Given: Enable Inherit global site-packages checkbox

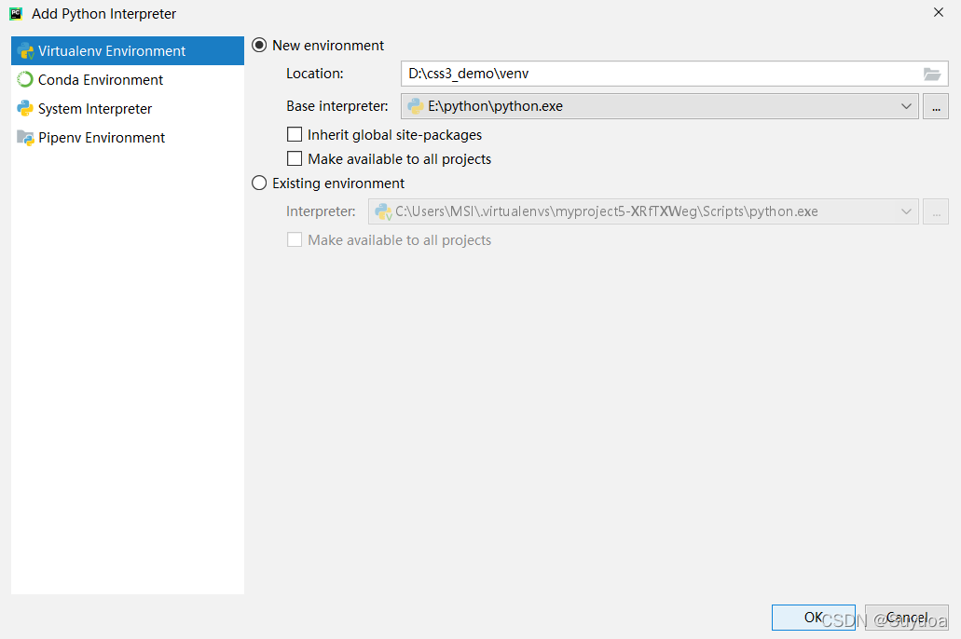Looking at the screenshot, I should click(295, 135).
